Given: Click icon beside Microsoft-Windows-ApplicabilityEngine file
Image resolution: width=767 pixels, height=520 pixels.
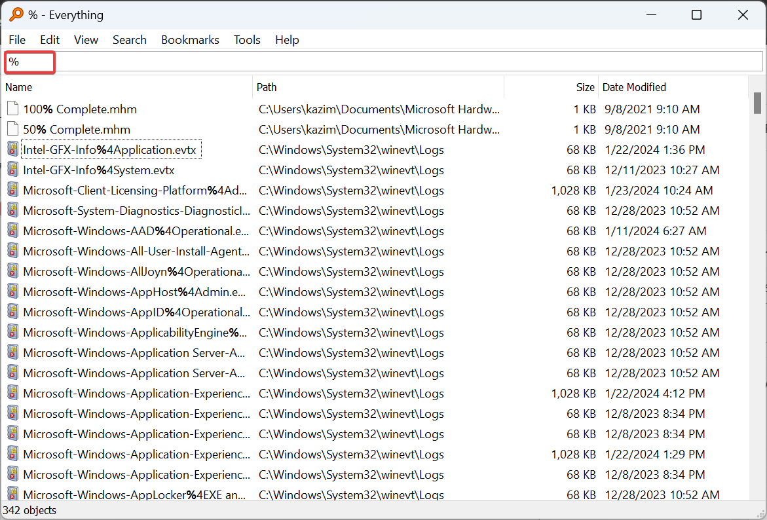Looking at the screenshot, I should [x=13, y=332].
